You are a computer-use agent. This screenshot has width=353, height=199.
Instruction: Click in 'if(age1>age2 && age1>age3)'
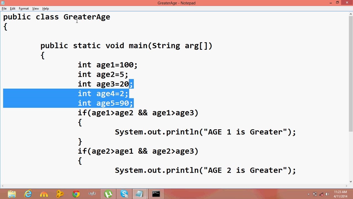click(138, 113)
